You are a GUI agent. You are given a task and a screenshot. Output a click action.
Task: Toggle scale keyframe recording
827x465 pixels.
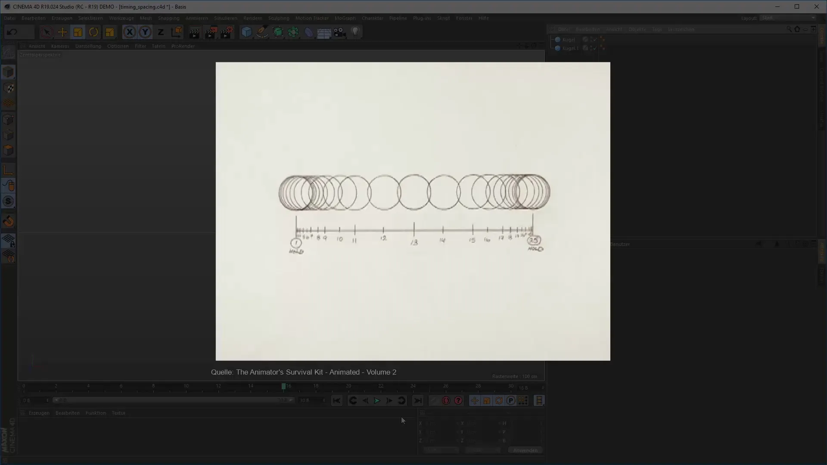tap(486, 401)
